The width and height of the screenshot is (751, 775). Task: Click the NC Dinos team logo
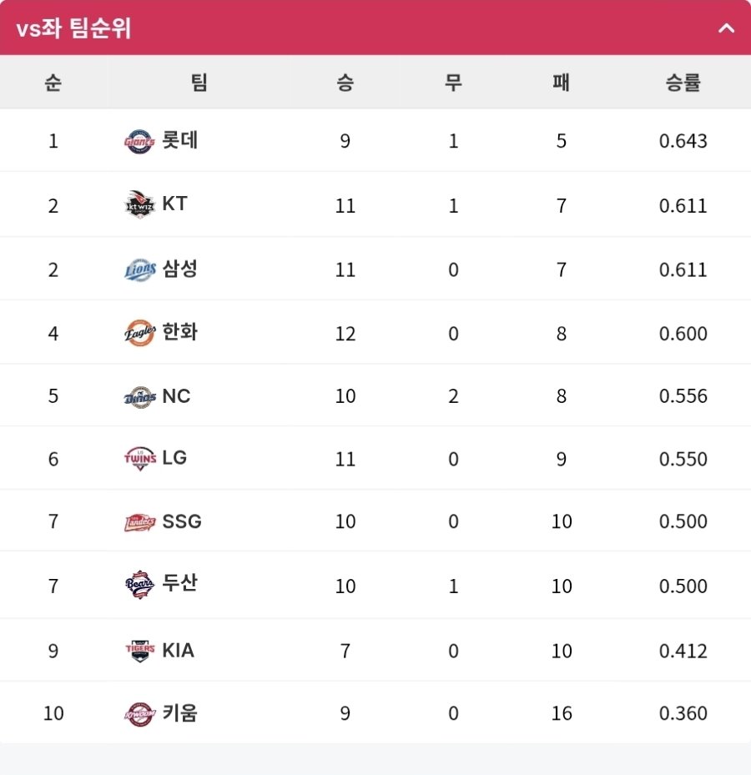[x=140, y=397]
